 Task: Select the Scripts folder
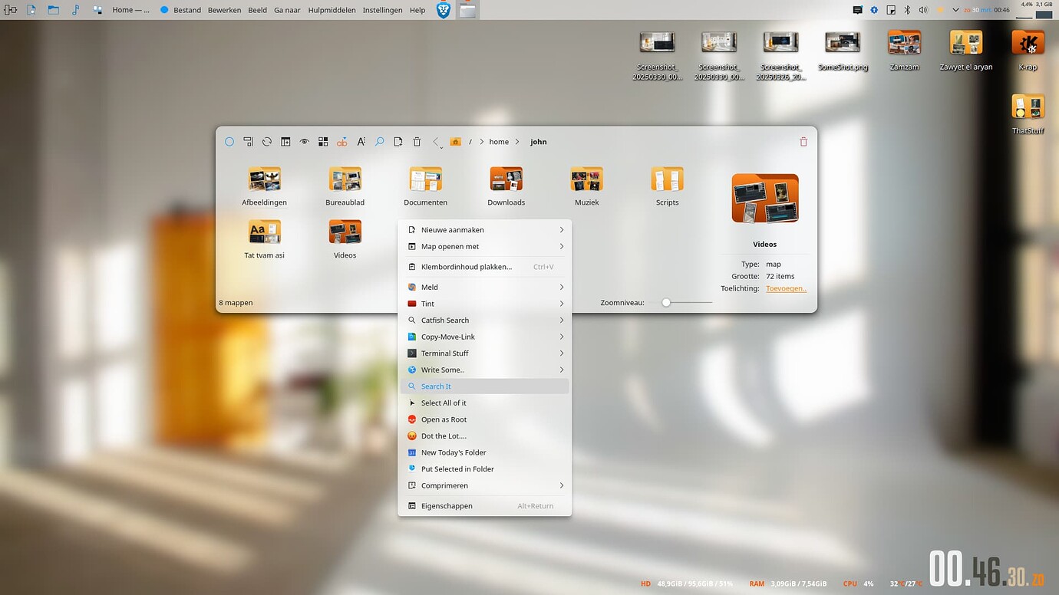click(x=667, y=187)
